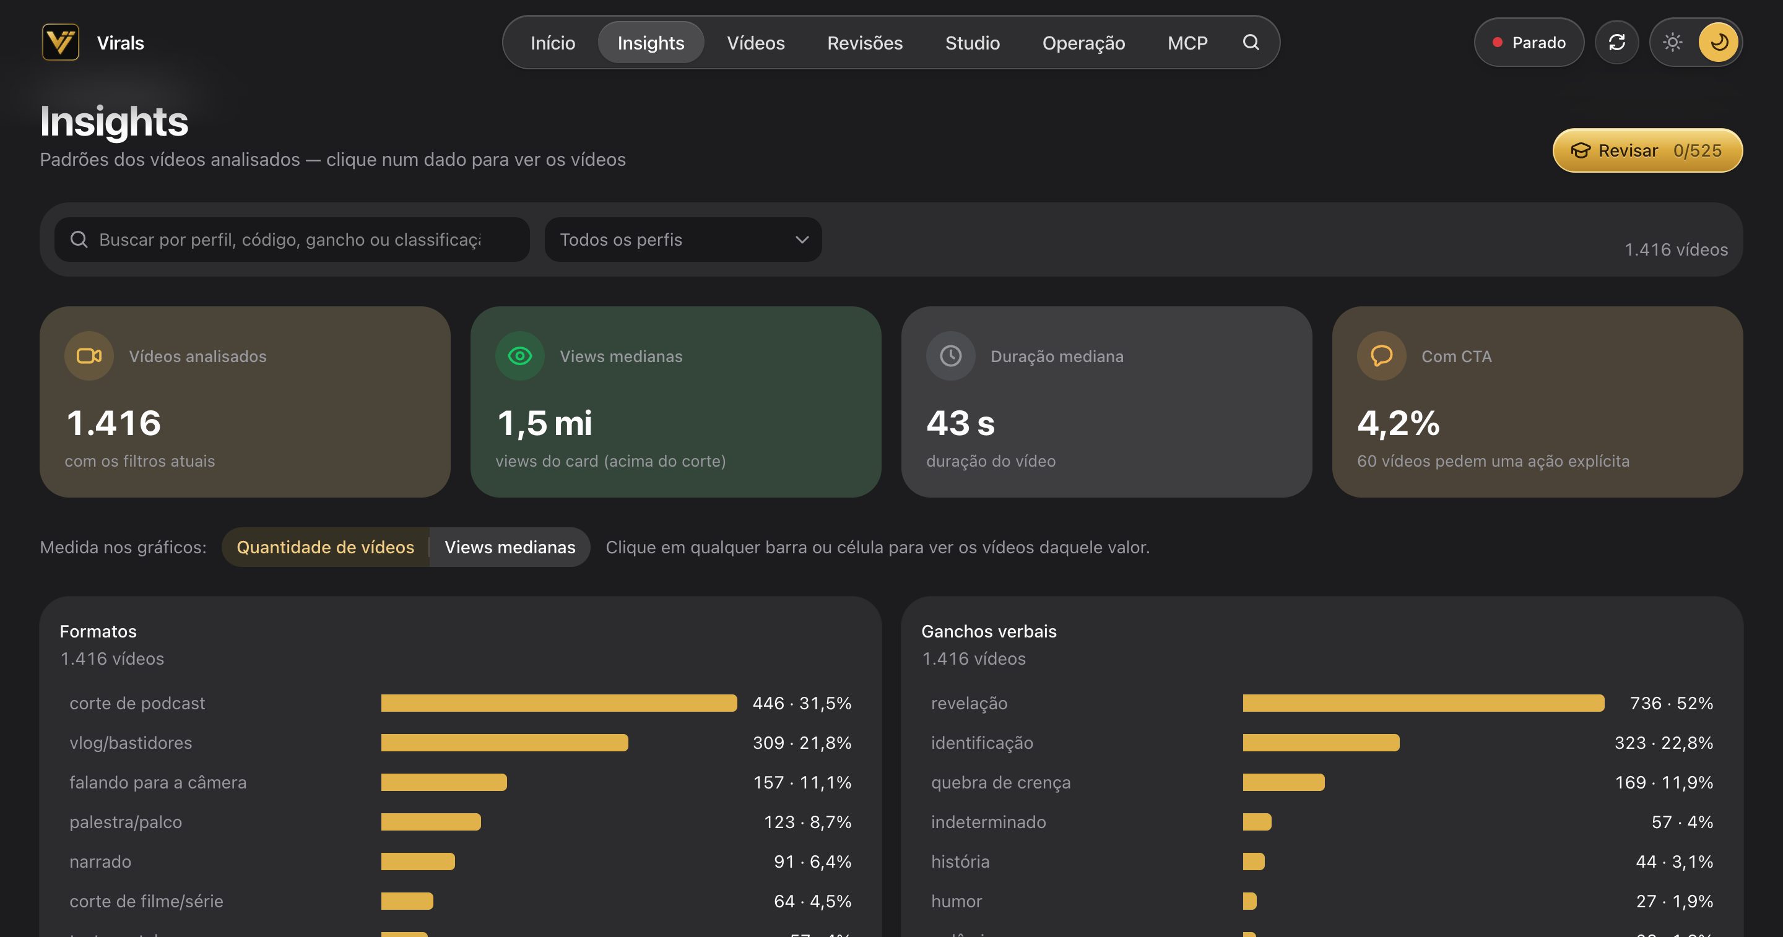This screenshot has height=937, width=1783.
Task: Click the corte de filme/série row
Action: [460, 901]
